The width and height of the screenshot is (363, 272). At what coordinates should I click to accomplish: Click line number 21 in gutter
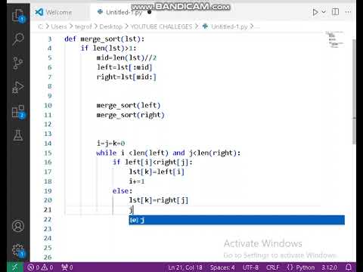pyautogui.click(x=48, y=210)
